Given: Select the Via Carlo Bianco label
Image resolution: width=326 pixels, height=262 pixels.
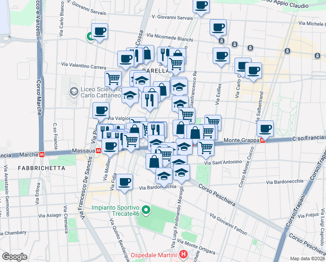Looking at the screenshot, I should click(61, 18).
